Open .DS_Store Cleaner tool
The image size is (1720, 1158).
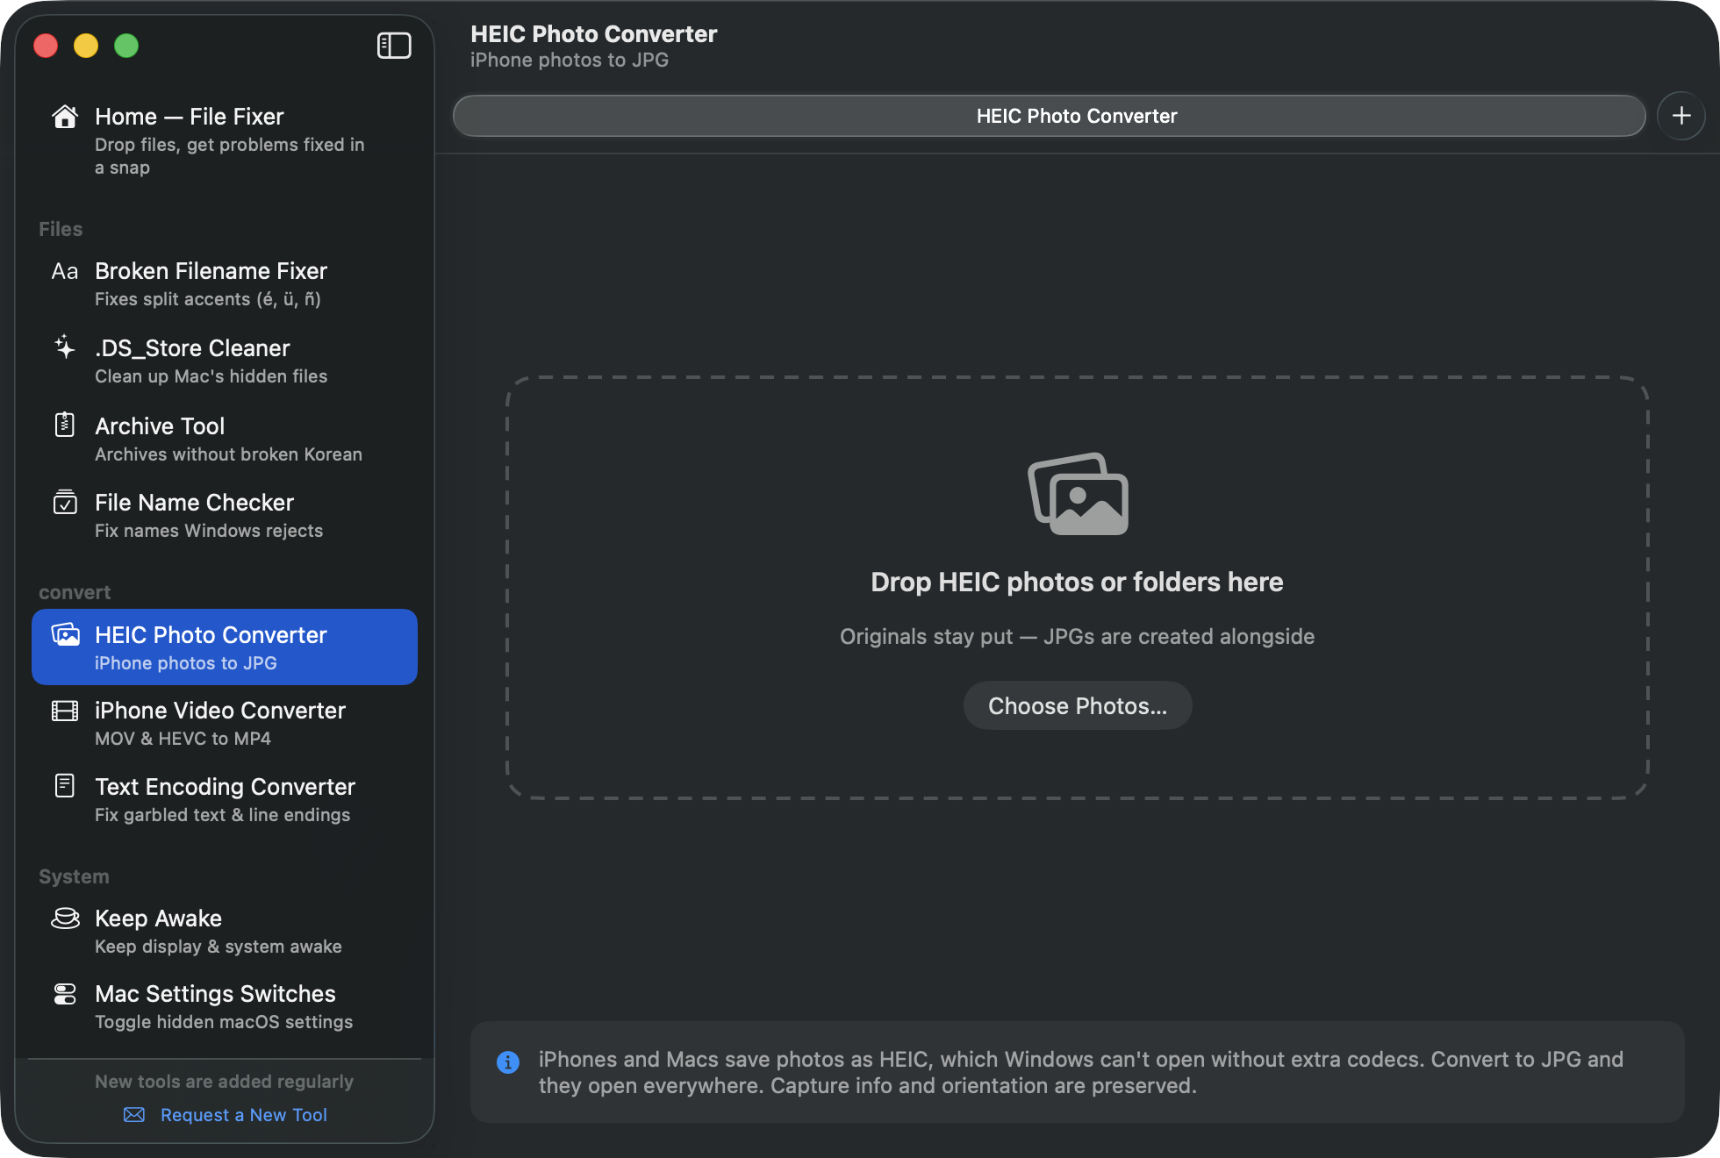(225, 361)
